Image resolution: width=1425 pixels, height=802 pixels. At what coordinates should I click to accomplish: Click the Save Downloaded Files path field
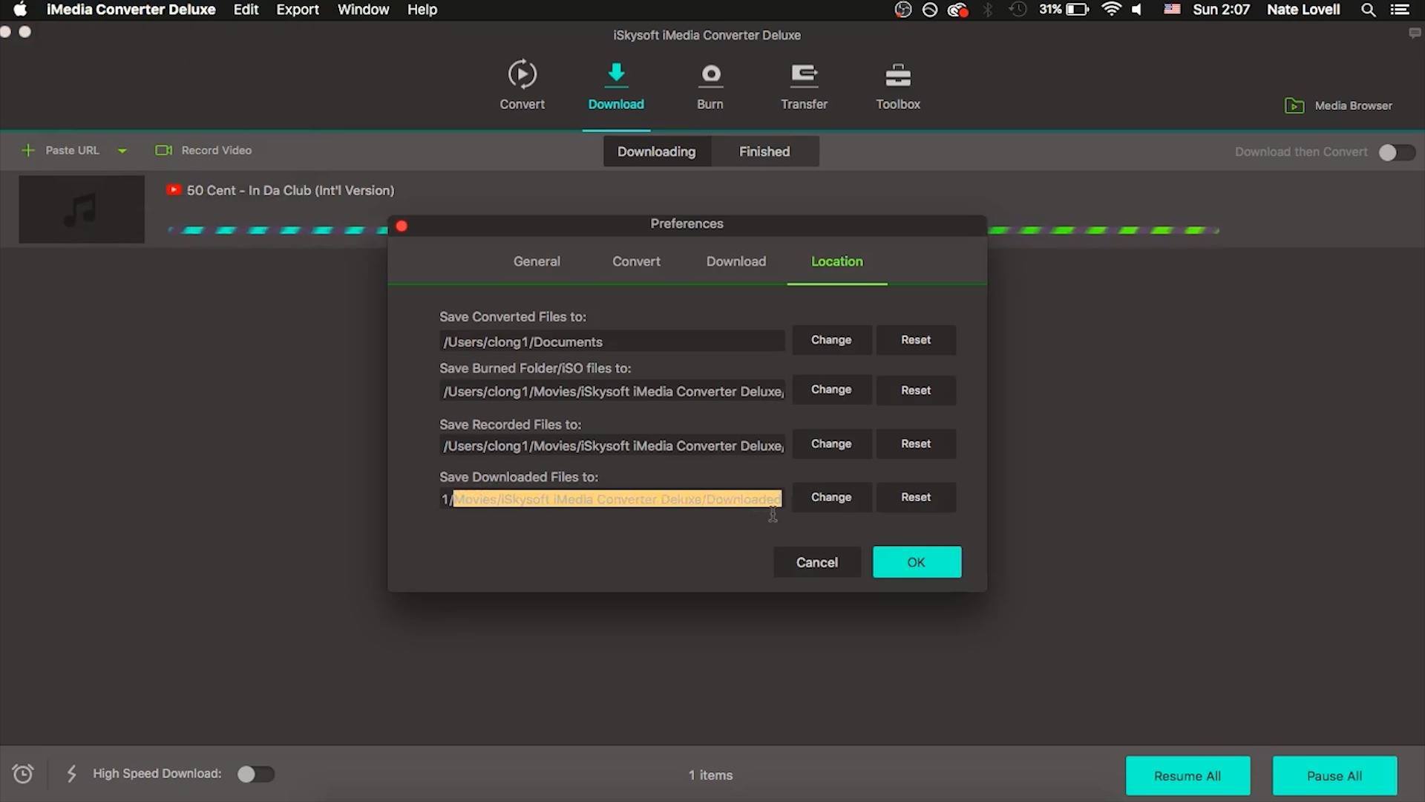coord(612,499)
